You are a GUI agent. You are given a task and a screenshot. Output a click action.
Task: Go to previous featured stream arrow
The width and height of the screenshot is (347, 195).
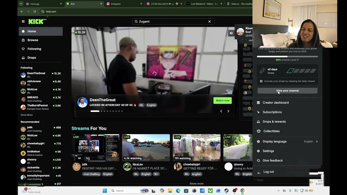pos(221,111)
